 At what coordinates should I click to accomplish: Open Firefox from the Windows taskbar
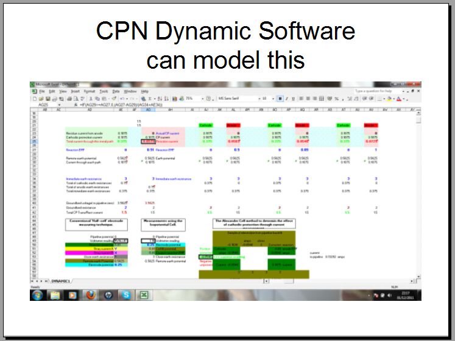(x=90, y=295)
